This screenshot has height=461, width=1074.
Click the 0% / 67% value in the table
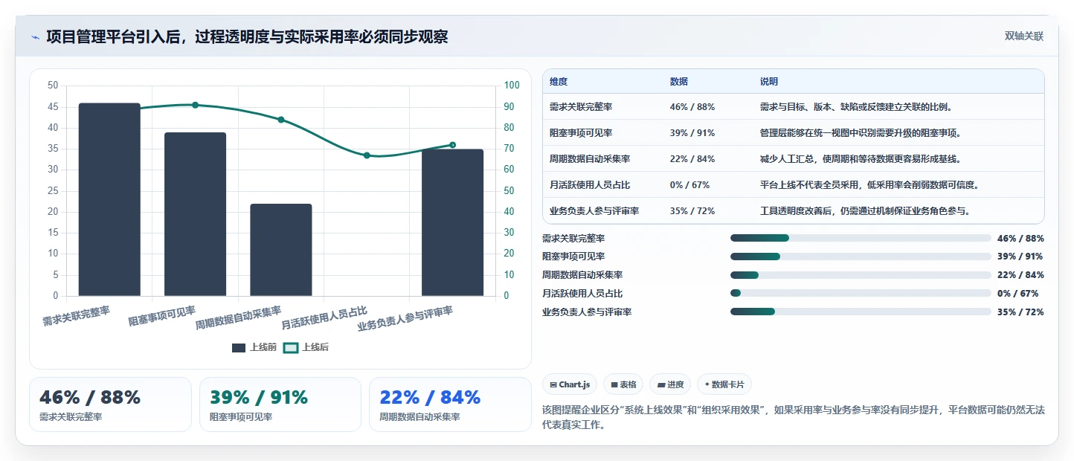[690, 185]
